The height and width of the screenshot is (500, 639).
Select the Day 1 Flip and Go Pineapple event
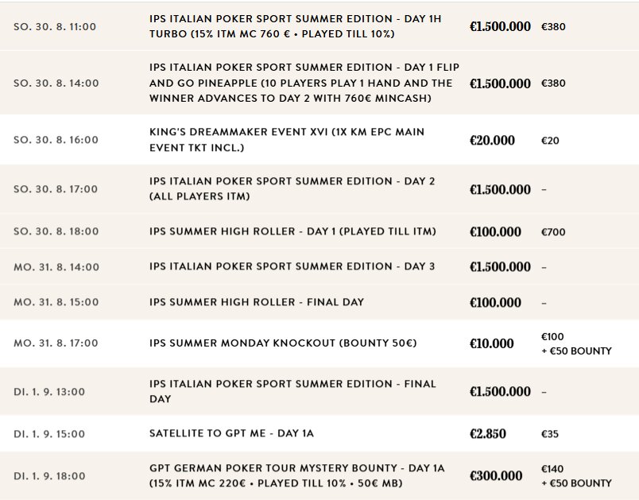pyautogui.click(x=319, y=83)
